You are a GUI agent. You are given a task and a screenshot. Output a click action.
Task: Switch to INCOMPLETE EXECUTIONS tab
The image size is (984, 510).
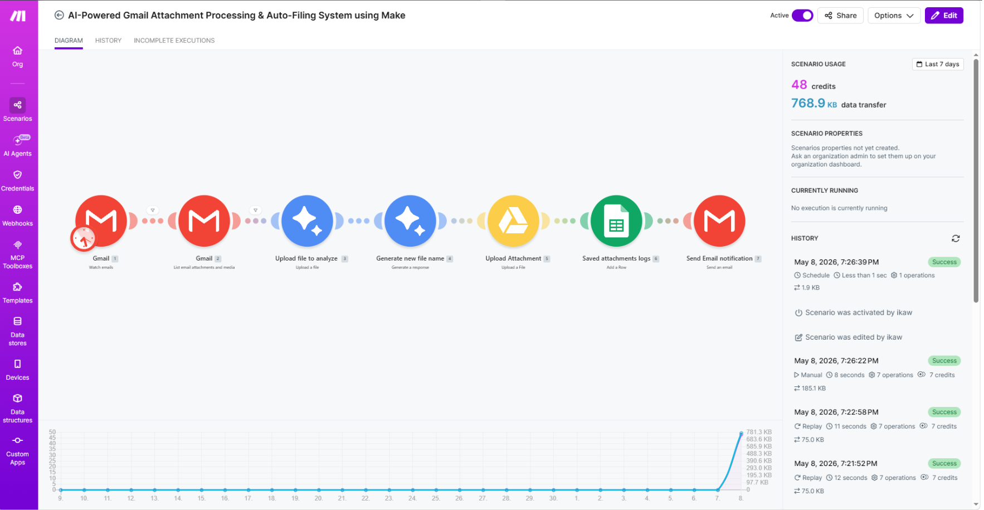click(x=174, y=41)
